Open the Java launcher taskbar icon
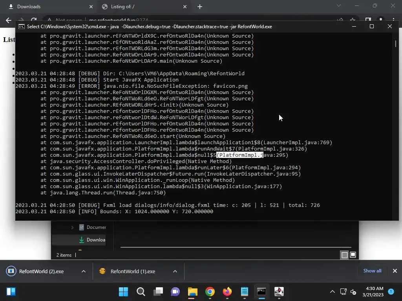This screenshot has width=402, height=301. (279, 292)
